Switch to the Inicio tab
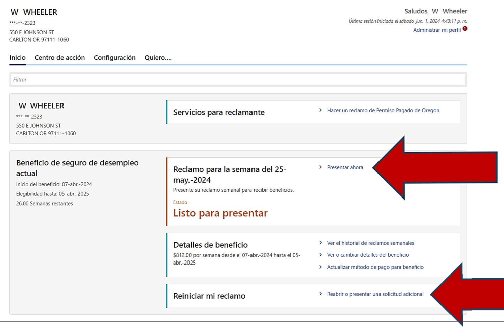The height and width of the screenshot is (328, 504). pyautogui.click(x=17, y=58)
